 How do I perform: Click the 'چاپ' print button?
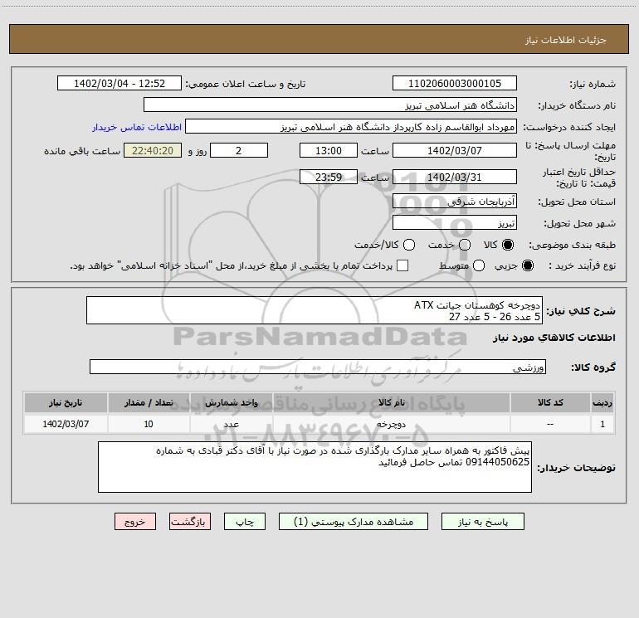(x=245, y=522)
